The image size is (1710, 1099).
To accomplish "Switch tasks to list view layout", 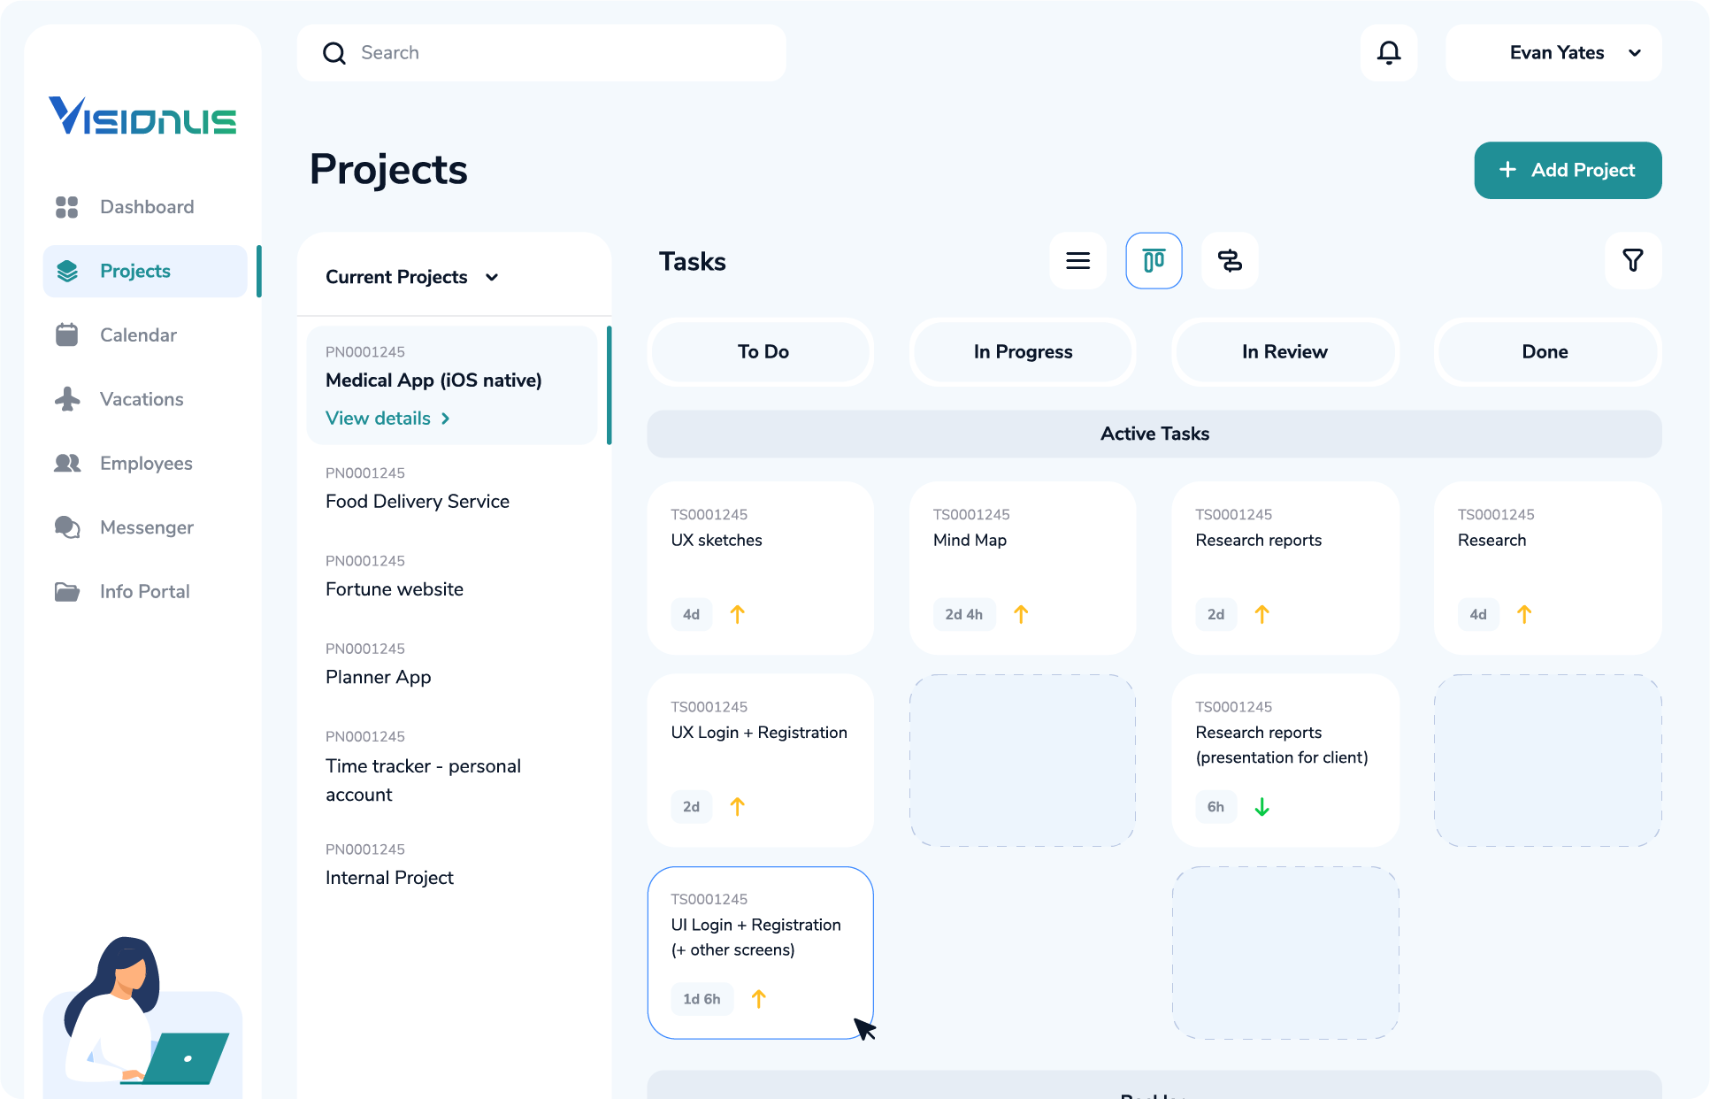I will pyautogui.click(x=1077, y=260).
